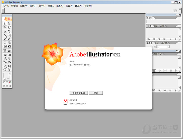Select the Eyedropper tool

[5, 58]
